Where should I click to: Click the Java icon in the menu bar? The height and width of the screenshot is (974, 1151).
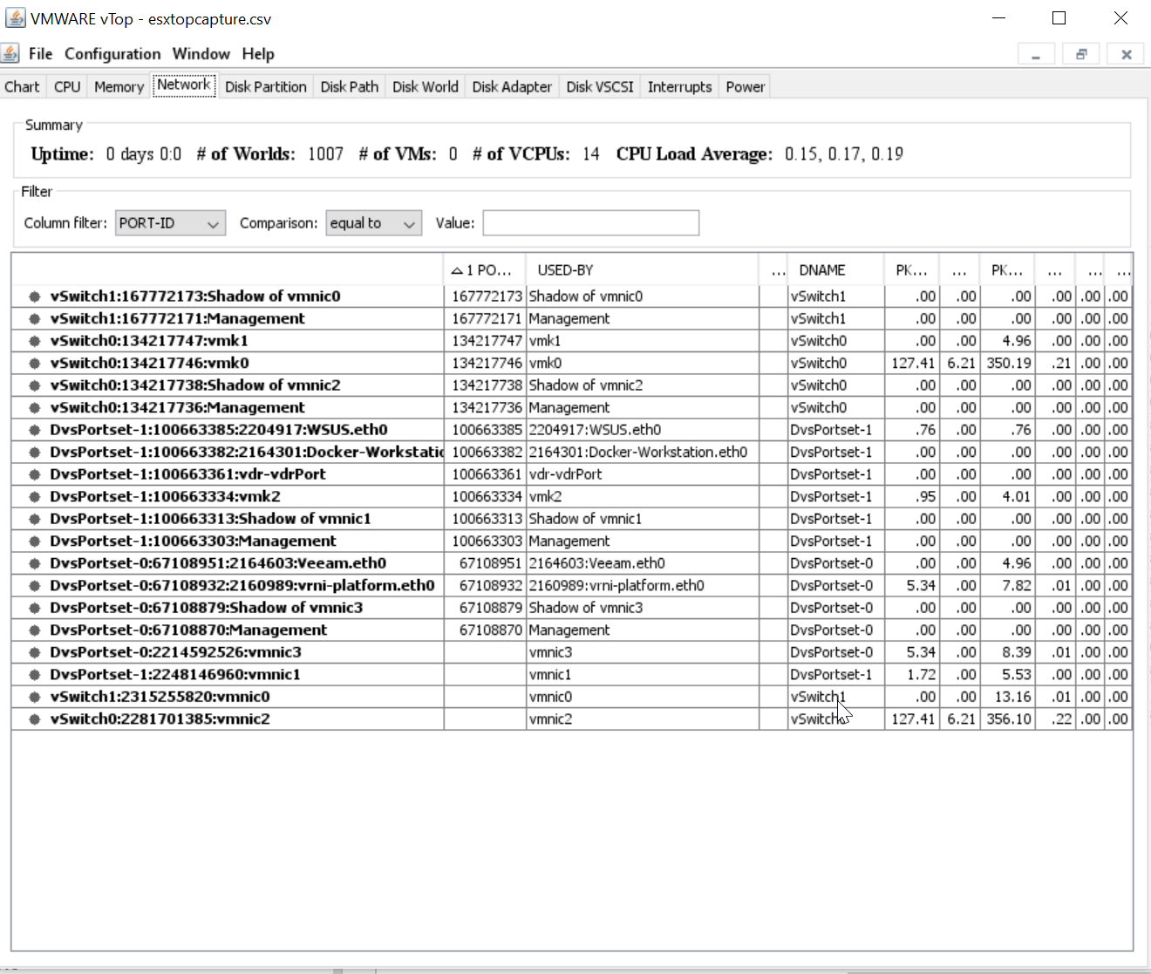[10, 53]
